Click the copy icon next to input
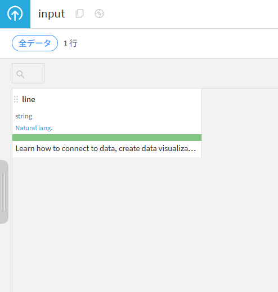 click(79, 14)
